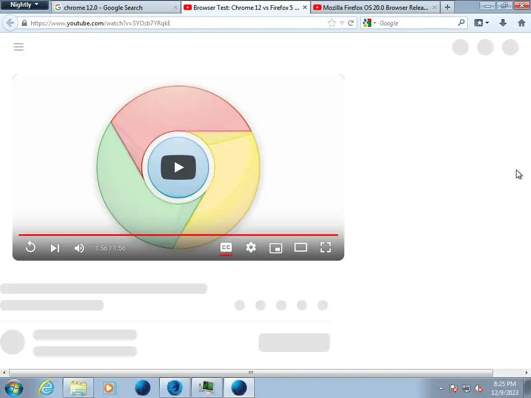Open the YouTube hamburger guide menu

point(19,47)
